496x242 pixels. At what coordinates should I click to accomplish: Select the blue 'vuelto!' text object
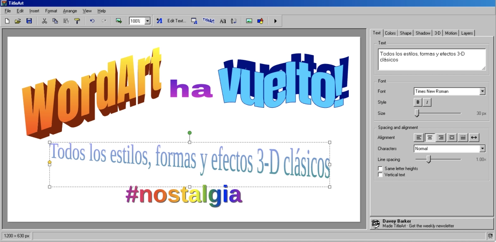click(x=284, y=81)
